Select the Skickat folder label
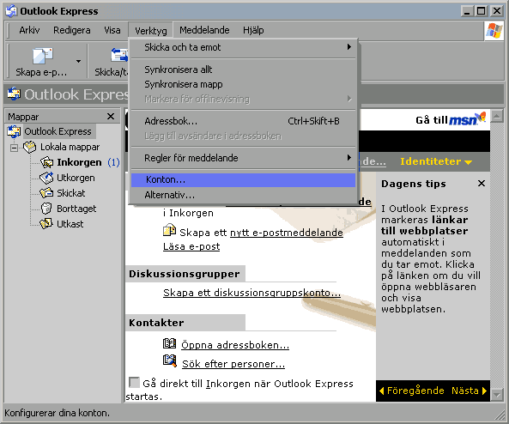 point(70,193)
